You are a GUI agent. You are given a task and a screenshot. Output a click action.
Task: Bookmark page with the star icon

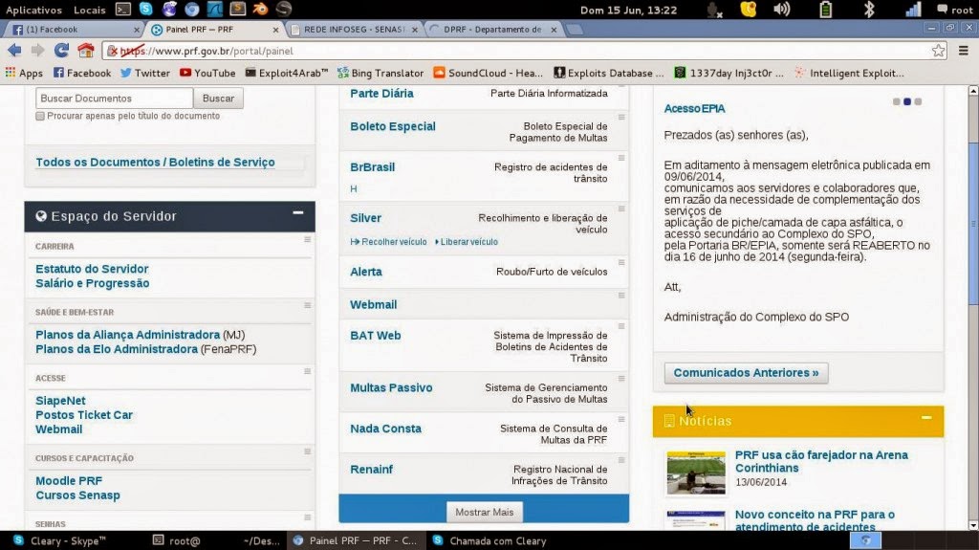click(938, 51)
